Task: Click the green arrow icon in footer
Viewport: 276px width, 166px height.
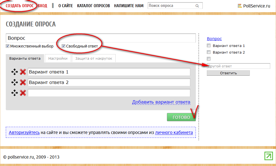Action: (x=269, y=156)
